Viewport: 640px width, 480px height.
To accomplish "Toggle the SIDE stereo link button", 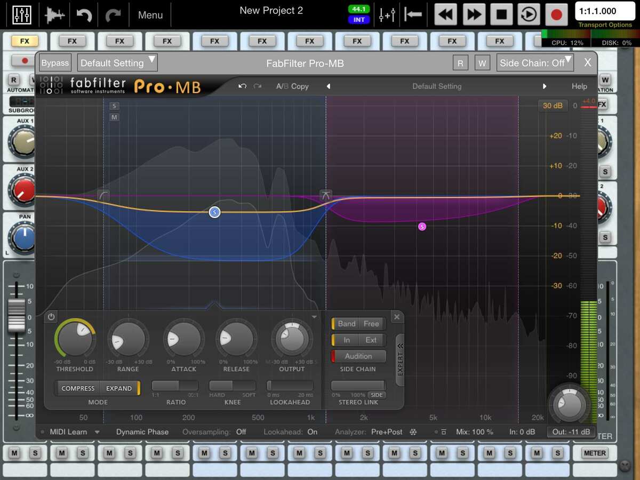I will (x=377, y=395).
